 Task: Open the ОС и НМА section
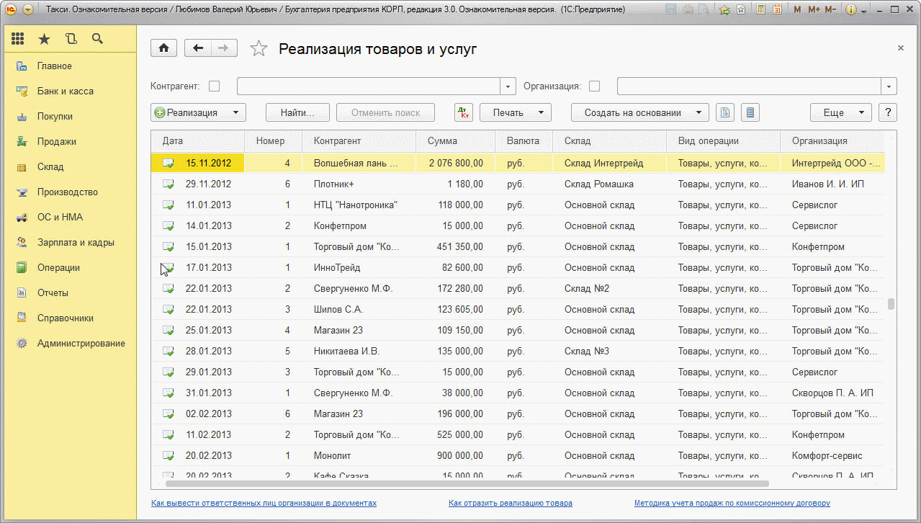click(x=68, y=217)
